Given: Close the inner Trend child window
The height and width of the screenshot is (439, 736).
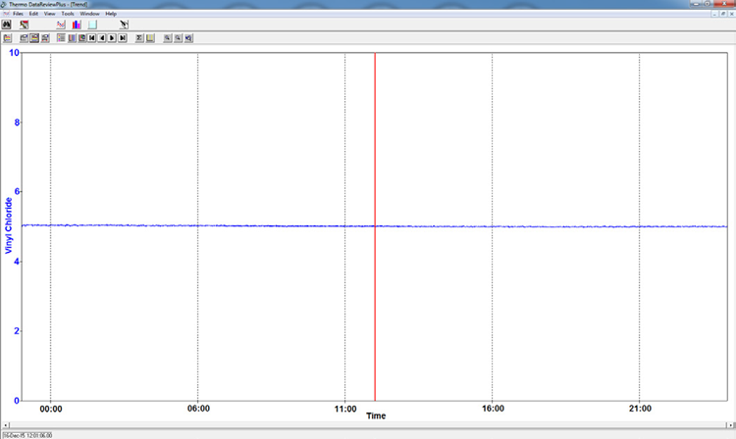Looking at the screenshot, I should pos(731,14).
